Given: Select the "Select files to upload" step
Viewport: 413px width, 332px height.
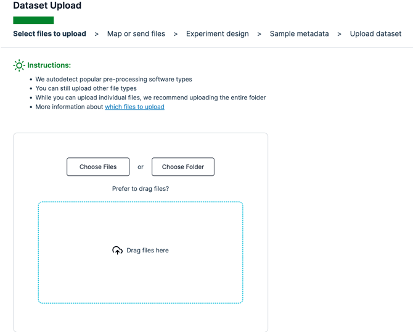Looking at the screenshot, I should click(49, 34).
